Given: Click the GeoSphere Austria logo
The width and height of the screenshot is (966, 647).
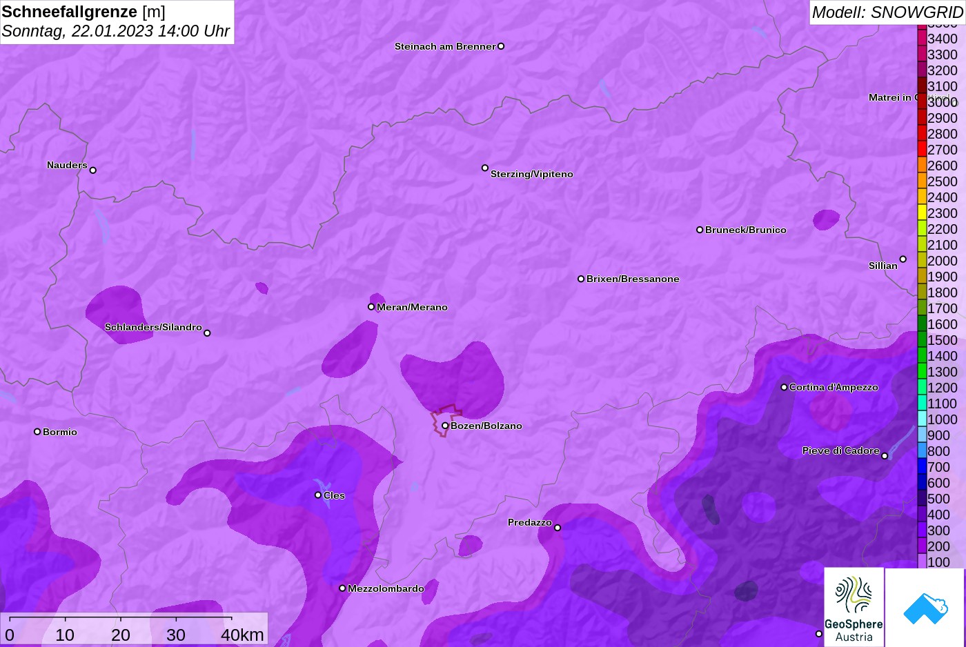Looking at the screenshot, I should click(854, 607).
